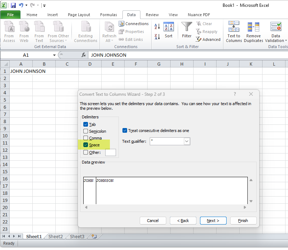Click the Text to Columns icon
This screenshot has width=288, height=250.
(x=234, y=28)
